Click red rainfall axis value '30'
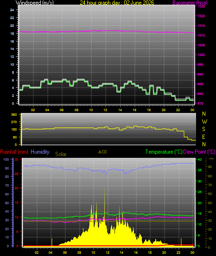 point(16,160)
